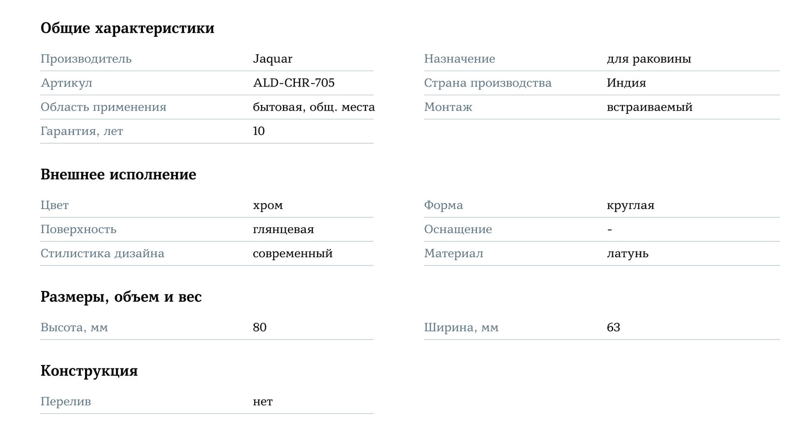
Task: Click the "современный" design style value
Action: click(x=292, y=254)
